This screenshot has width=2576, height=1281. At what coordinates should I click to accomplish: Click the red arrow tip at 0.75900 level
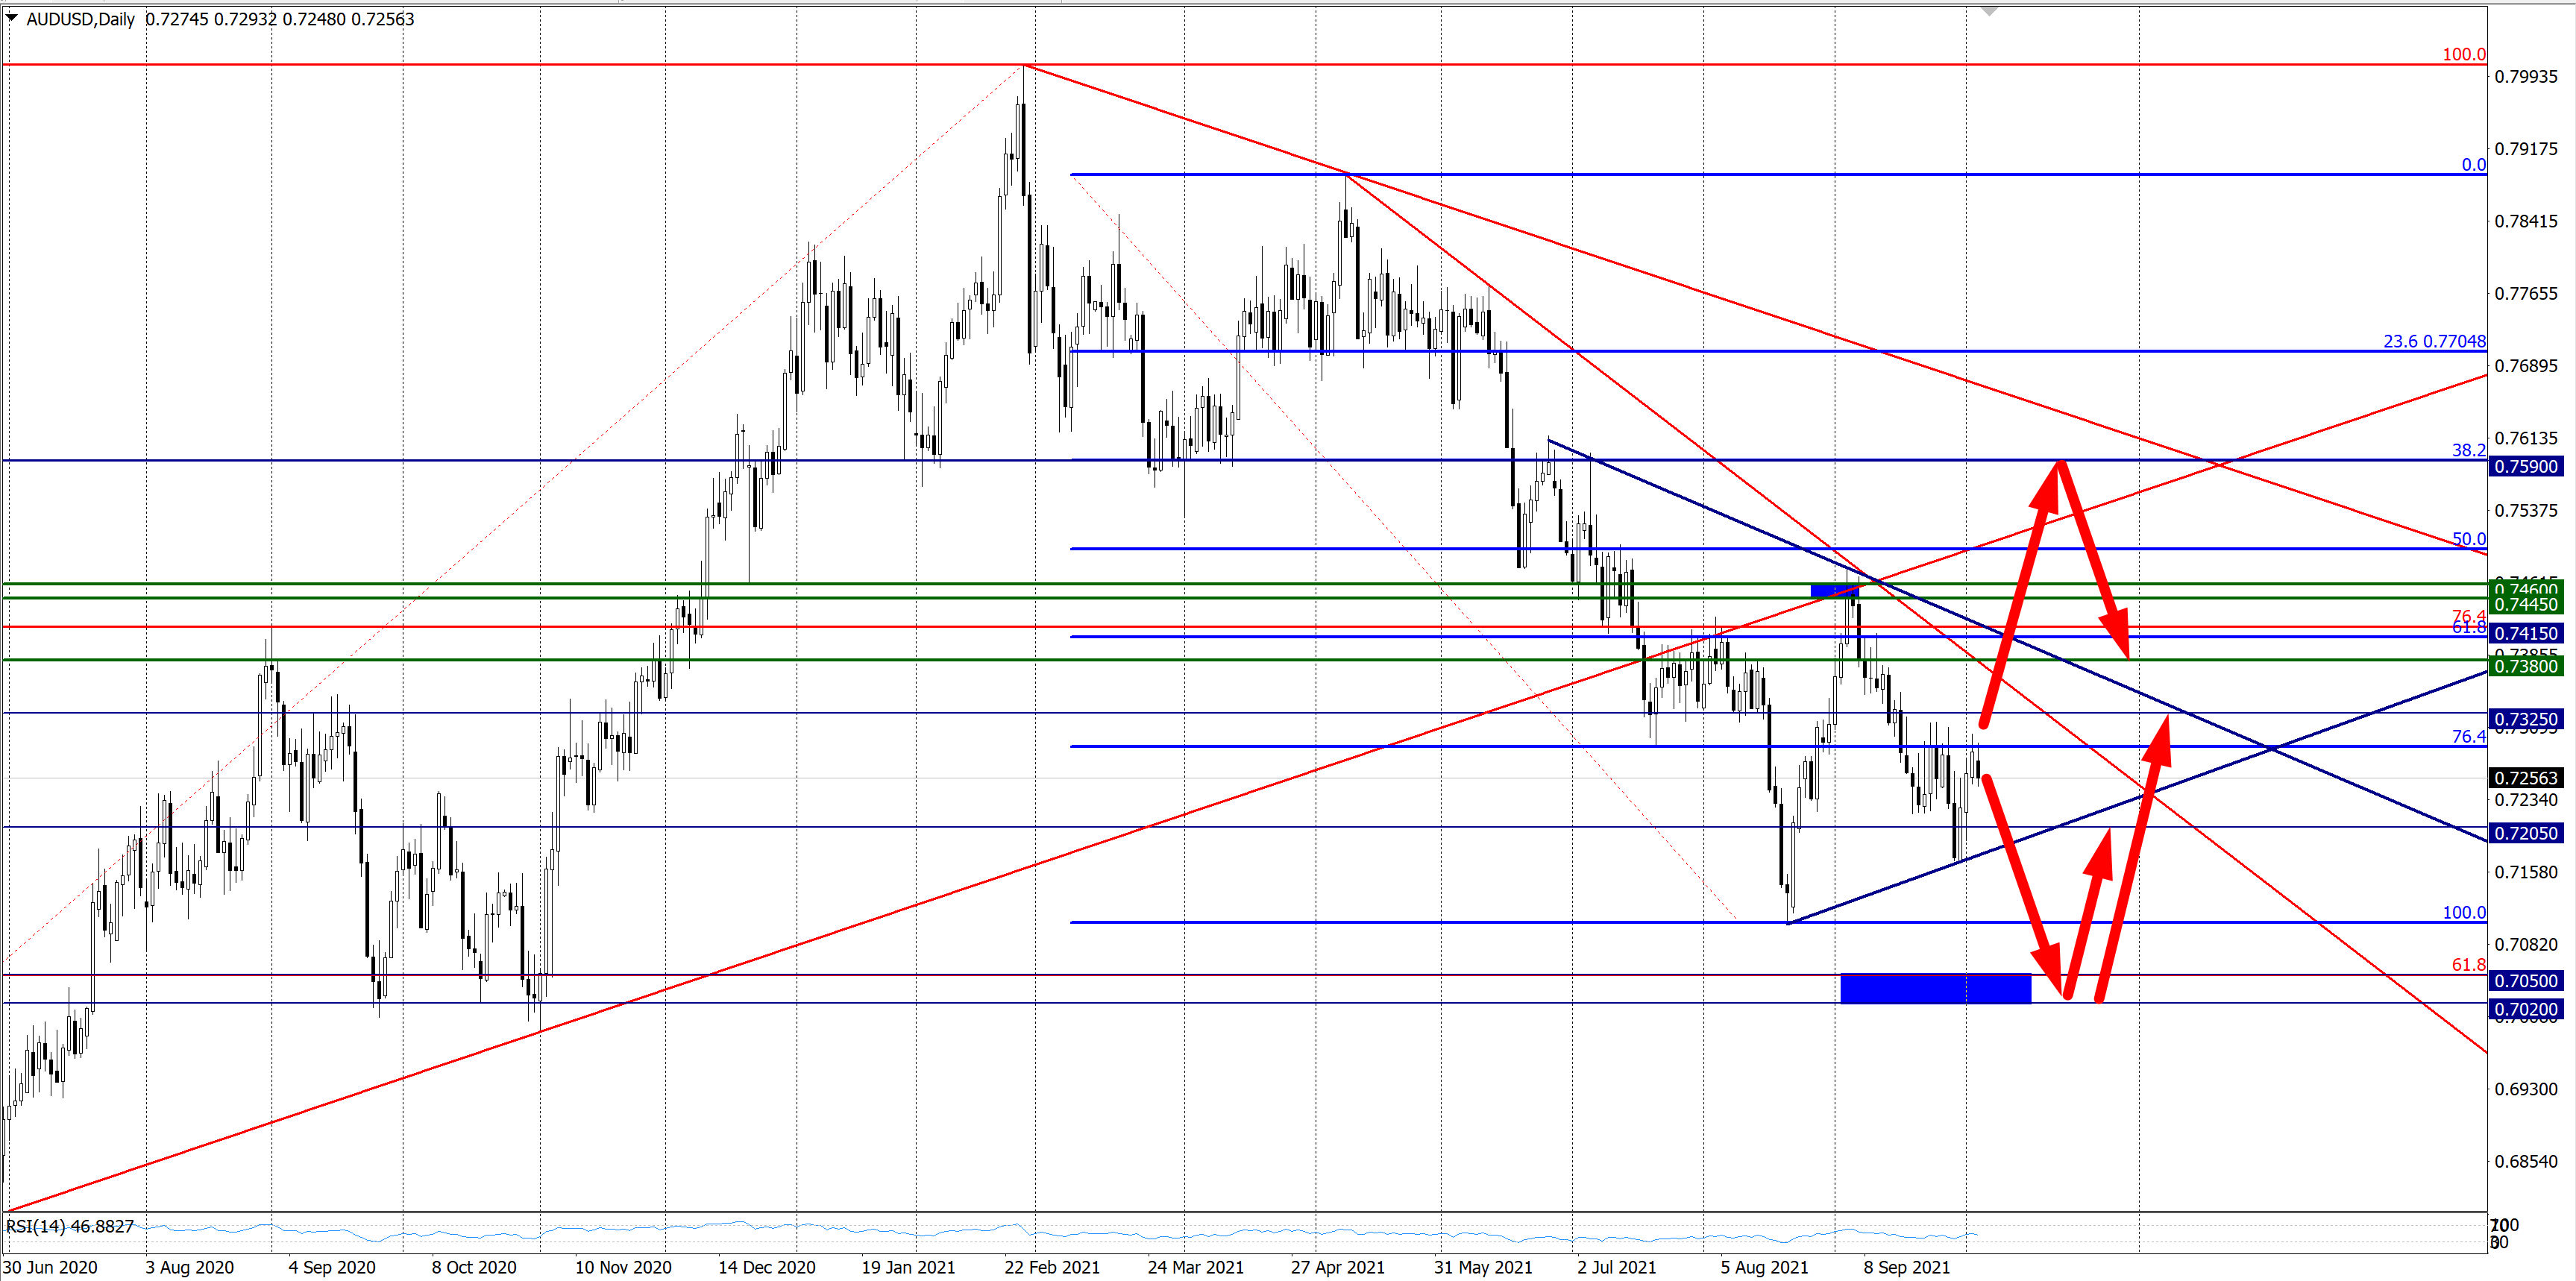tap(2058, 466)
